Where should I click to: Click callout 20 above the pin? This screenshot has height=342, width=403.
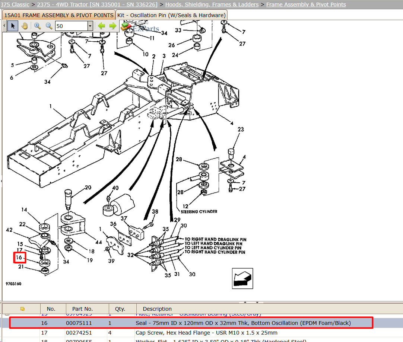pyautogui.click(x=88, y=188)
